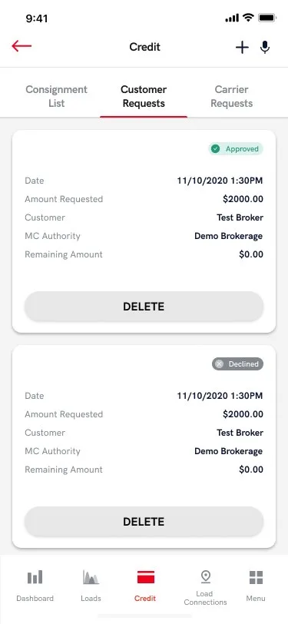Viewport: 288px width, 624px height.
Task: Tap the red back arrow
Action: pyautogui.click(x=22, y=46)
